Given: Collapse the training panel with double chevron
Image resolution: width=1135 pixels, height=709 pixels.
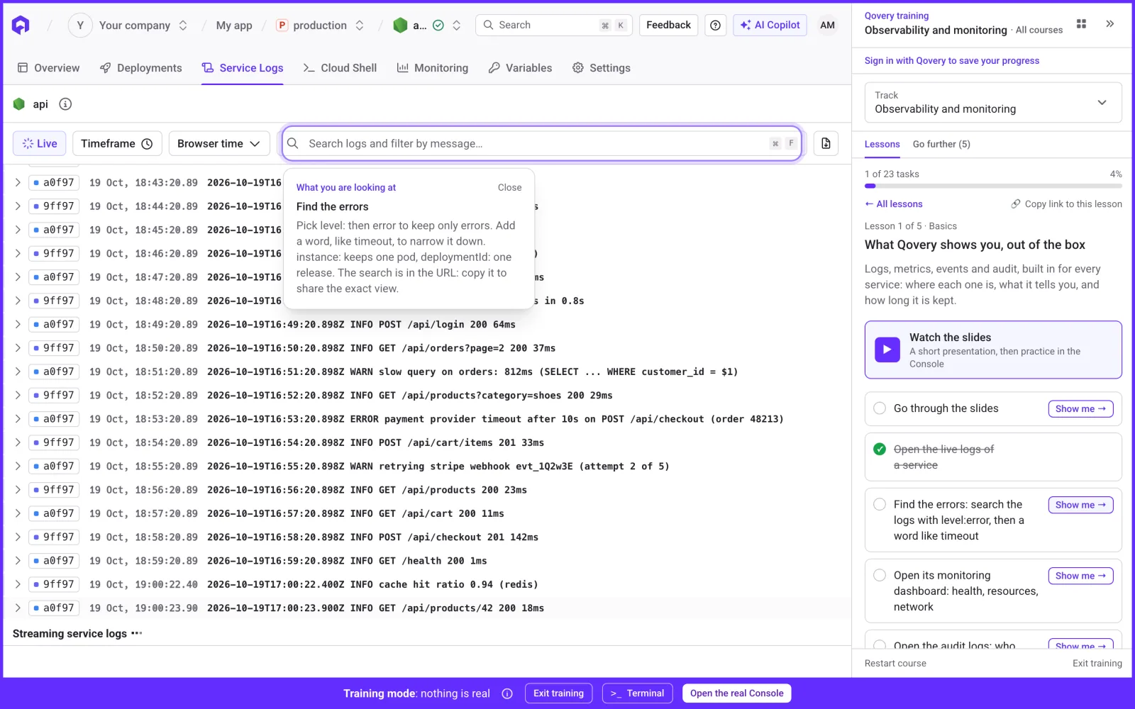Looking at the screenshot, I should point(1109,24).
